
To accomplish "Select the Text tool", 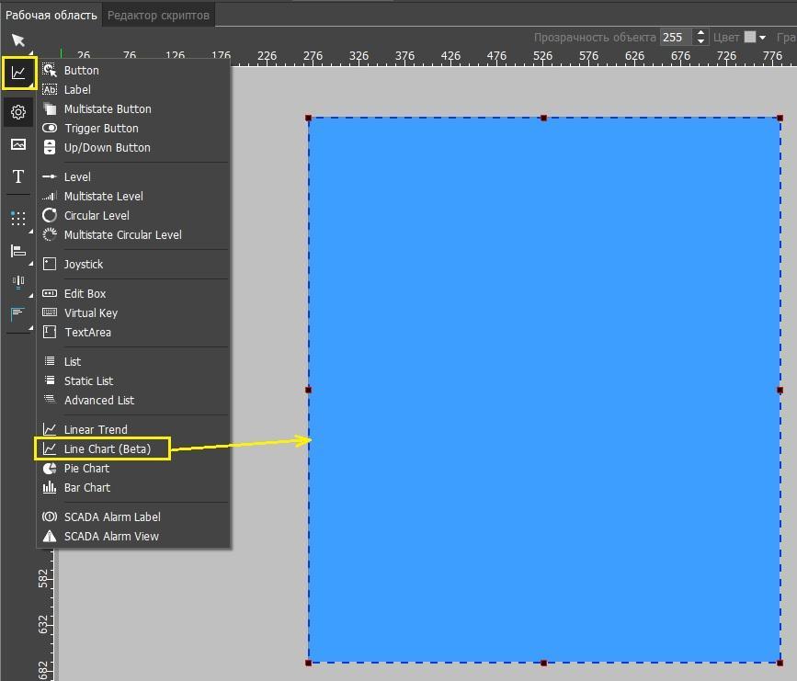I will tap(17, 176).
